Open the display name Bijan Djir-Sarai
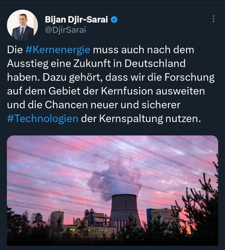This screenshot has width=225, height=250. [76, 20]
